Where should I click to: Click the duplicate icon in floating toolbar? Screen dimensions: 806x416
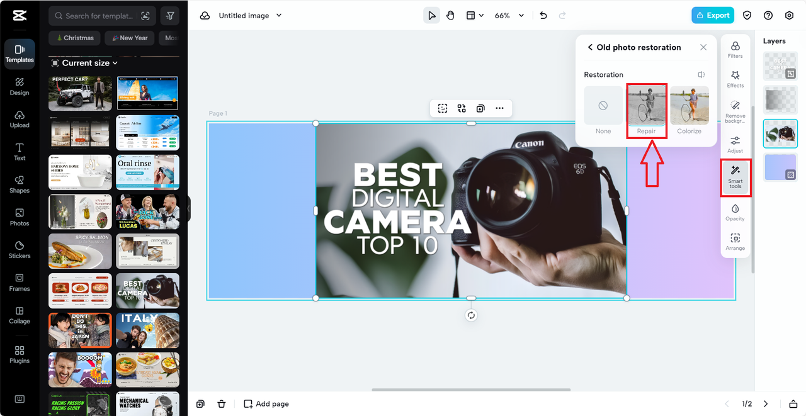coord(480,108)
